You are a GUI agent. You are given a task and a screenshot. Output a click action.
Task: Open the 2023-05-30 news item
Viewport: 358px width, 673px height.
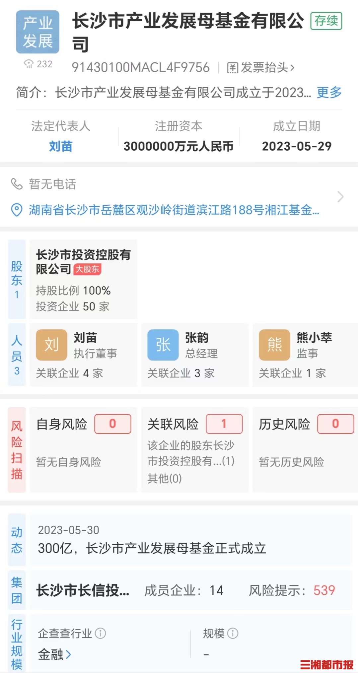(x=191, y=540)
